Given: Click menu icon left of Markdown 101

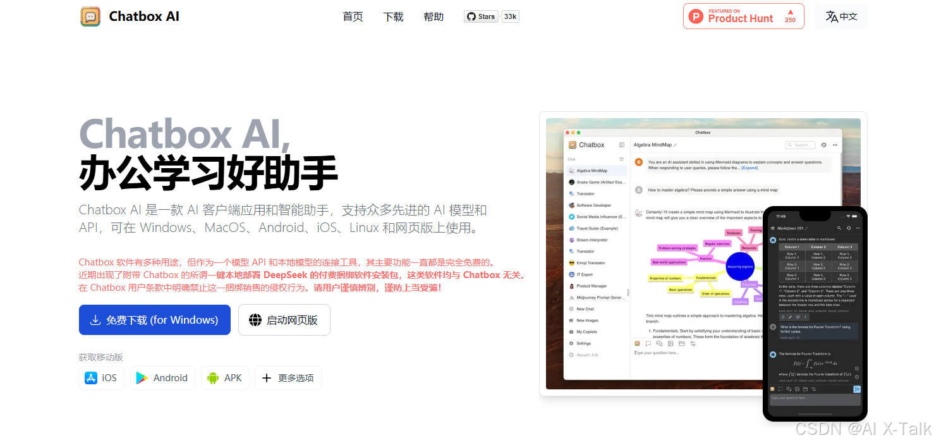Looking at the screenshot, I should pyautogui.click(x=773, y=228).
